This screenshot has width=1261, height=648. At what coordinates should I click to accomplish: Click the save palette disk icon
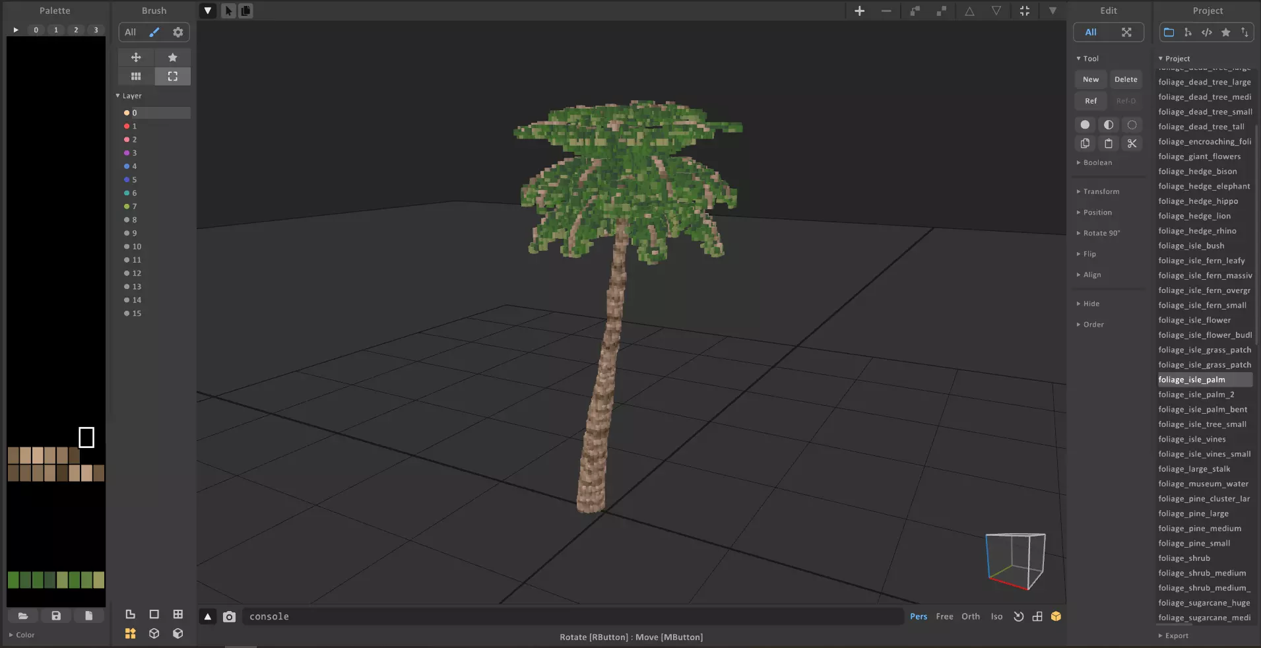[x=56, y=616]
